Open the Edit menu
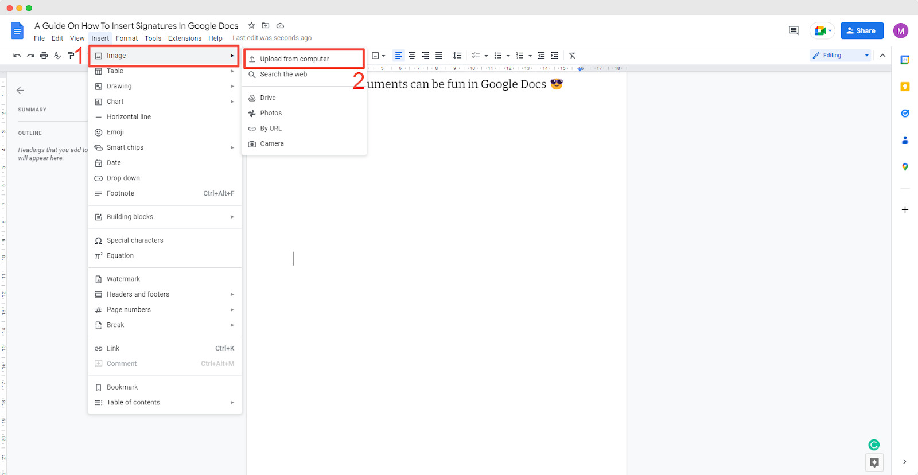918x475 pixels. [57, 38]
